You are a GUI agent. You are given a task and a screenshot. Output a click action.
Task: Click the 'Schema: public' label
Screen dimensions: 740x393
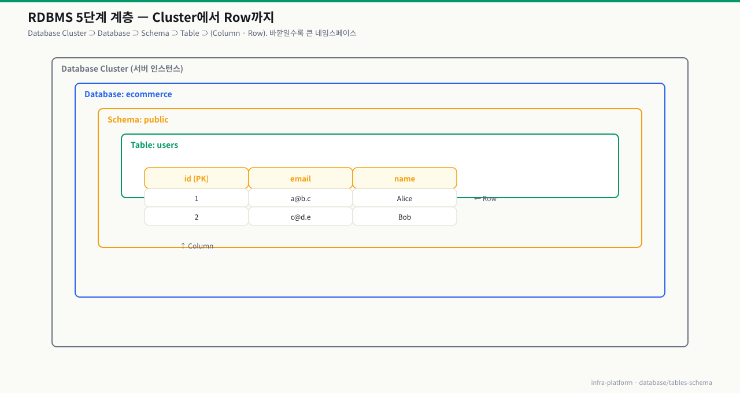pyautogui.click(x=138, y=119)
